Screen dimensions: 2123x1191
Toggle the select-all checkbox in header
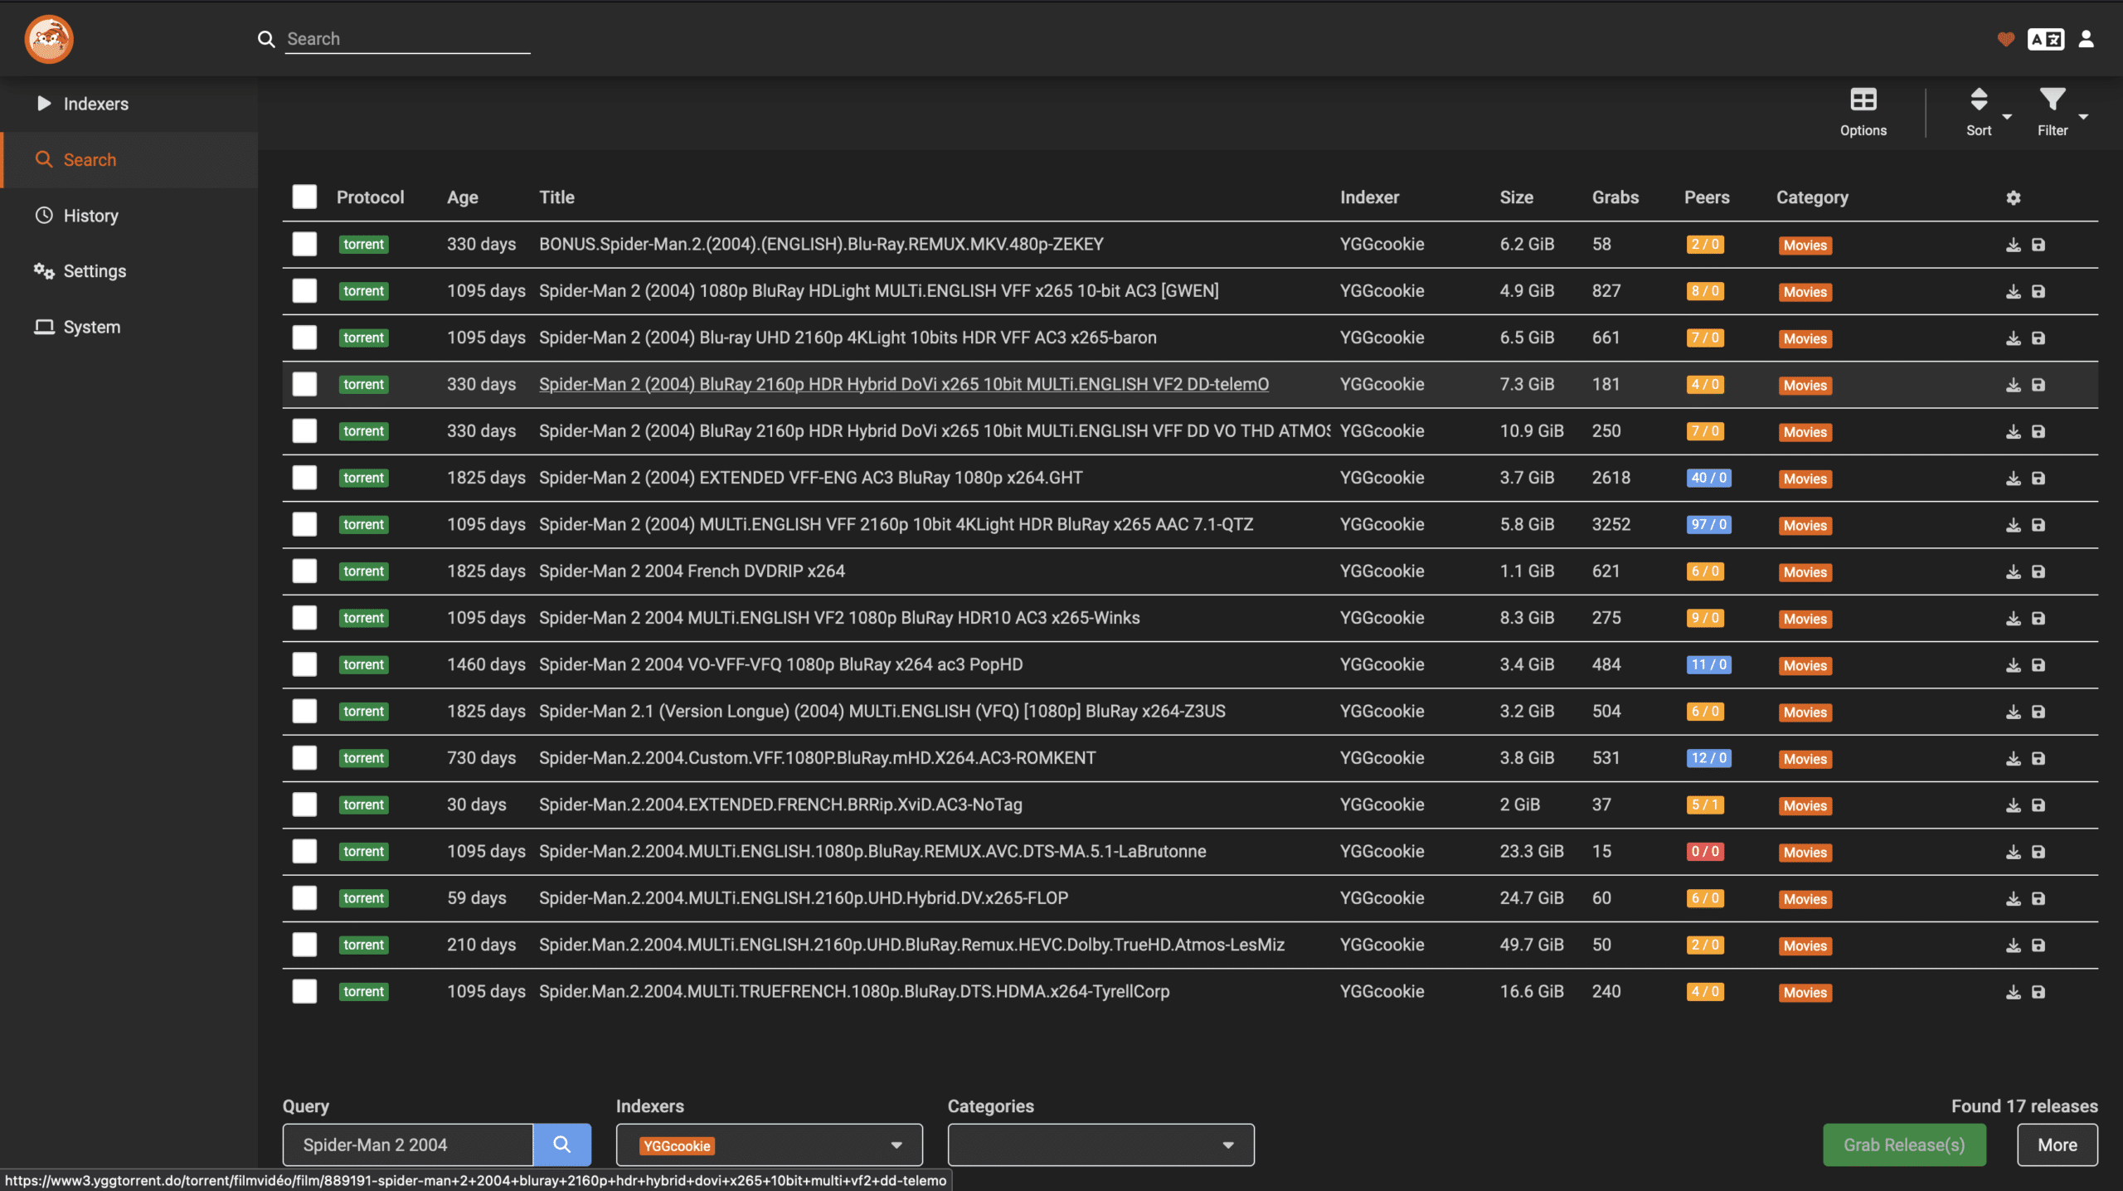pyautogui.click(x=304, y=197)
